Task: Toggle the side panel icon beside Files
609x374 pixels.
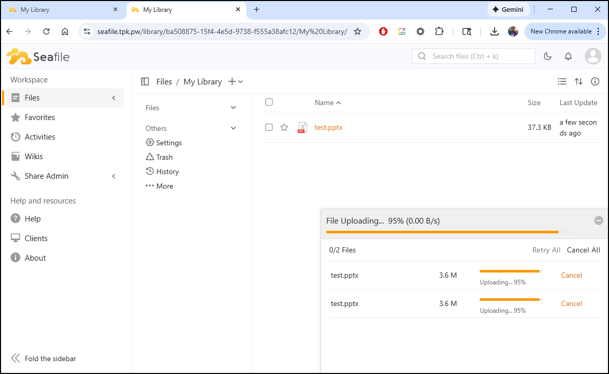Action: [x=145, y=81]
